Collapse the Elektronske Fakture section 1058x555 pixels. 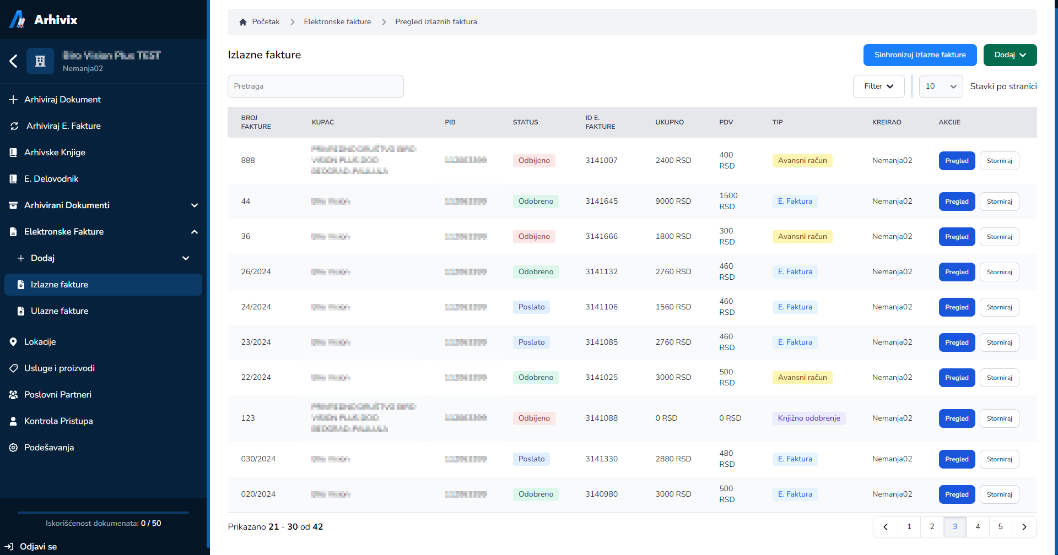coord(194,232)
